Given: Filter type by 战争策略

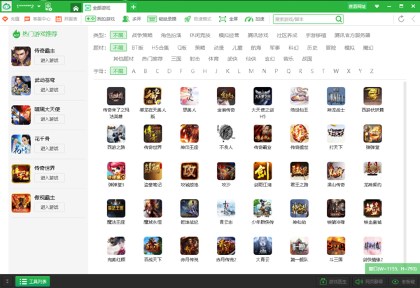Looking at the screenshot, I should tap(142, 35).
